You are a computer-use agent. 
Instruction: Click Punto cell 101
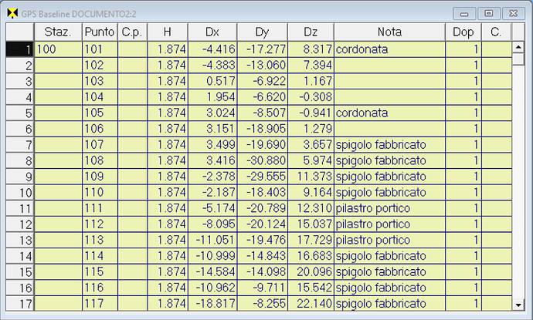click(x=100, y=49)
